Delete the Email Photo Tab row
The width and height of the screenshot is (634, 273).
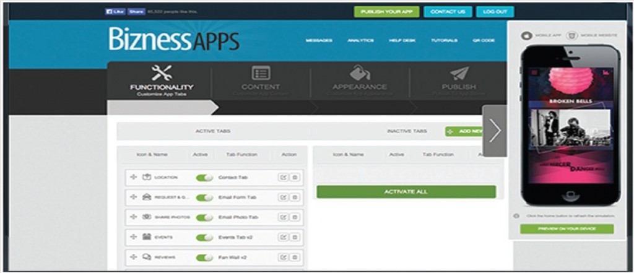[x=295, y=217]
